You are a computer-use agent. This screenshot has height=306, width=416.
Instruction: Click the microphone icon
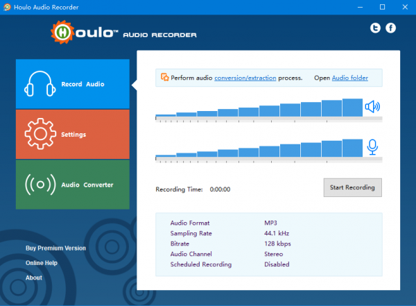tap(372, 147)
